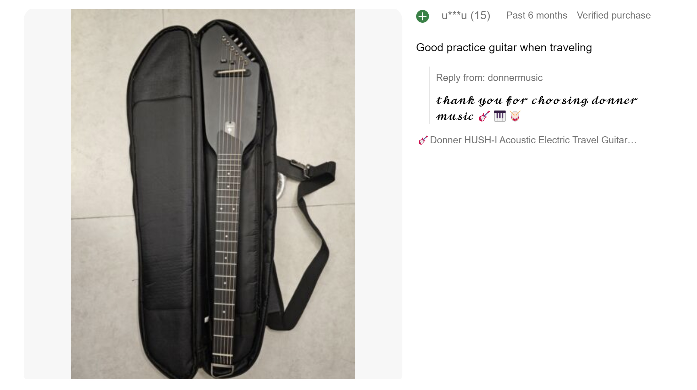The image size is (697, 390).
Task: Click the Past 6 months label
Action: 536,15
